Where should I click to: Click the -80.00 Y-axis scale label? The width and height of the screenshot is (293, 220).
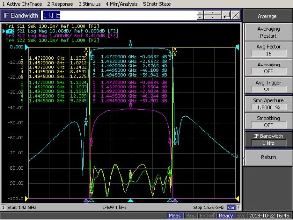click(16, 168)
